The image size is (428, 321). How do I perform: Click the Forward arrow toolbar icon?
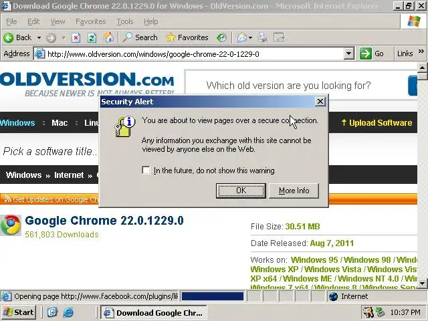51,37
